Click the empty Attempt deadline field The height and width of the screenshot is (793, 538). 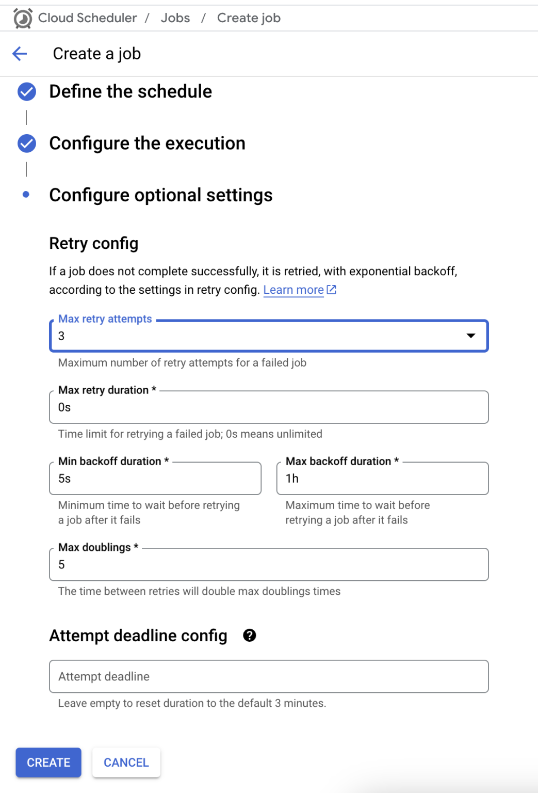268,676
